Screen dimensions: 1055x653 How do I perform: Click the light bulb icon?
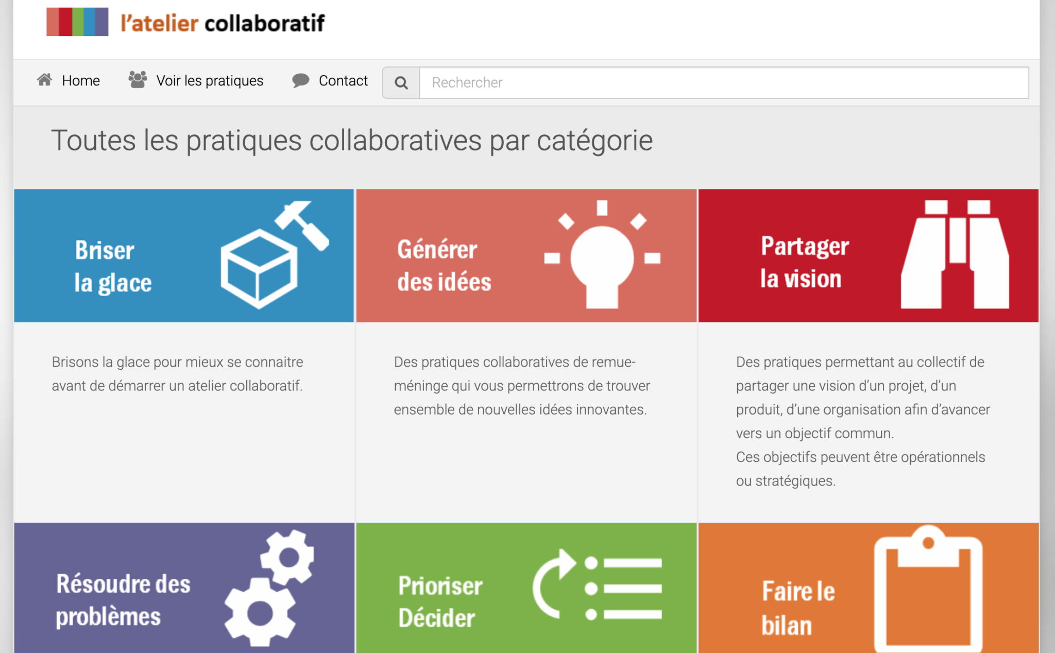coord(602,254)
